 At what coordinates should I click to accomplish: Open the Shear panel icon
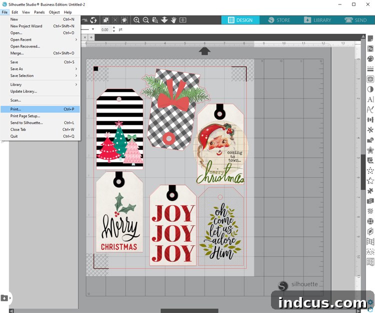tap(370, 231)
